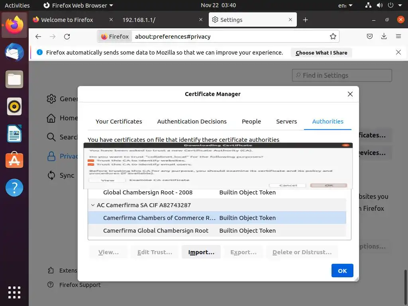The width and height of the screenshot is (408, 306).
Task: Close the 192.168.1.1 tab
Action: 201,20
